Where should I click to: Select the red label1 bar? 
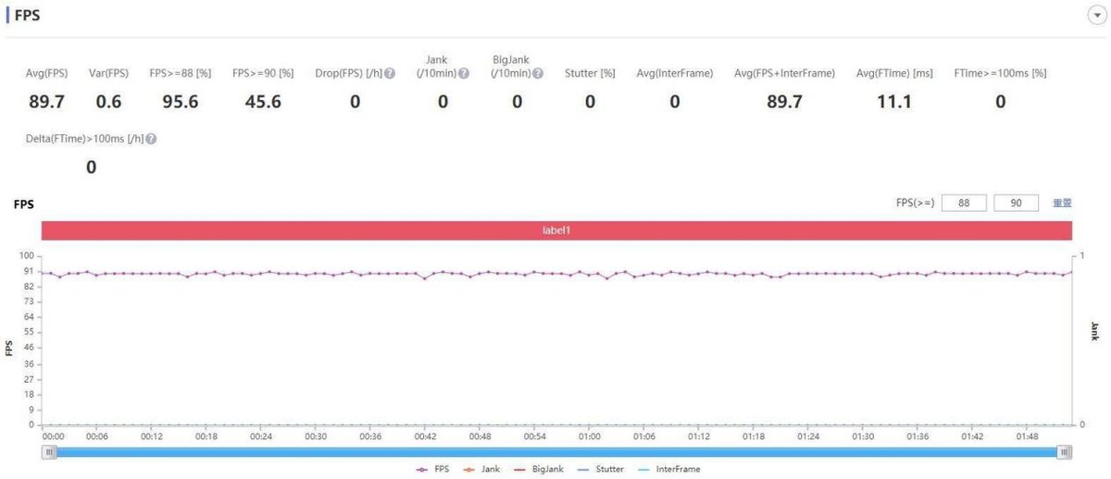(556, 229)
